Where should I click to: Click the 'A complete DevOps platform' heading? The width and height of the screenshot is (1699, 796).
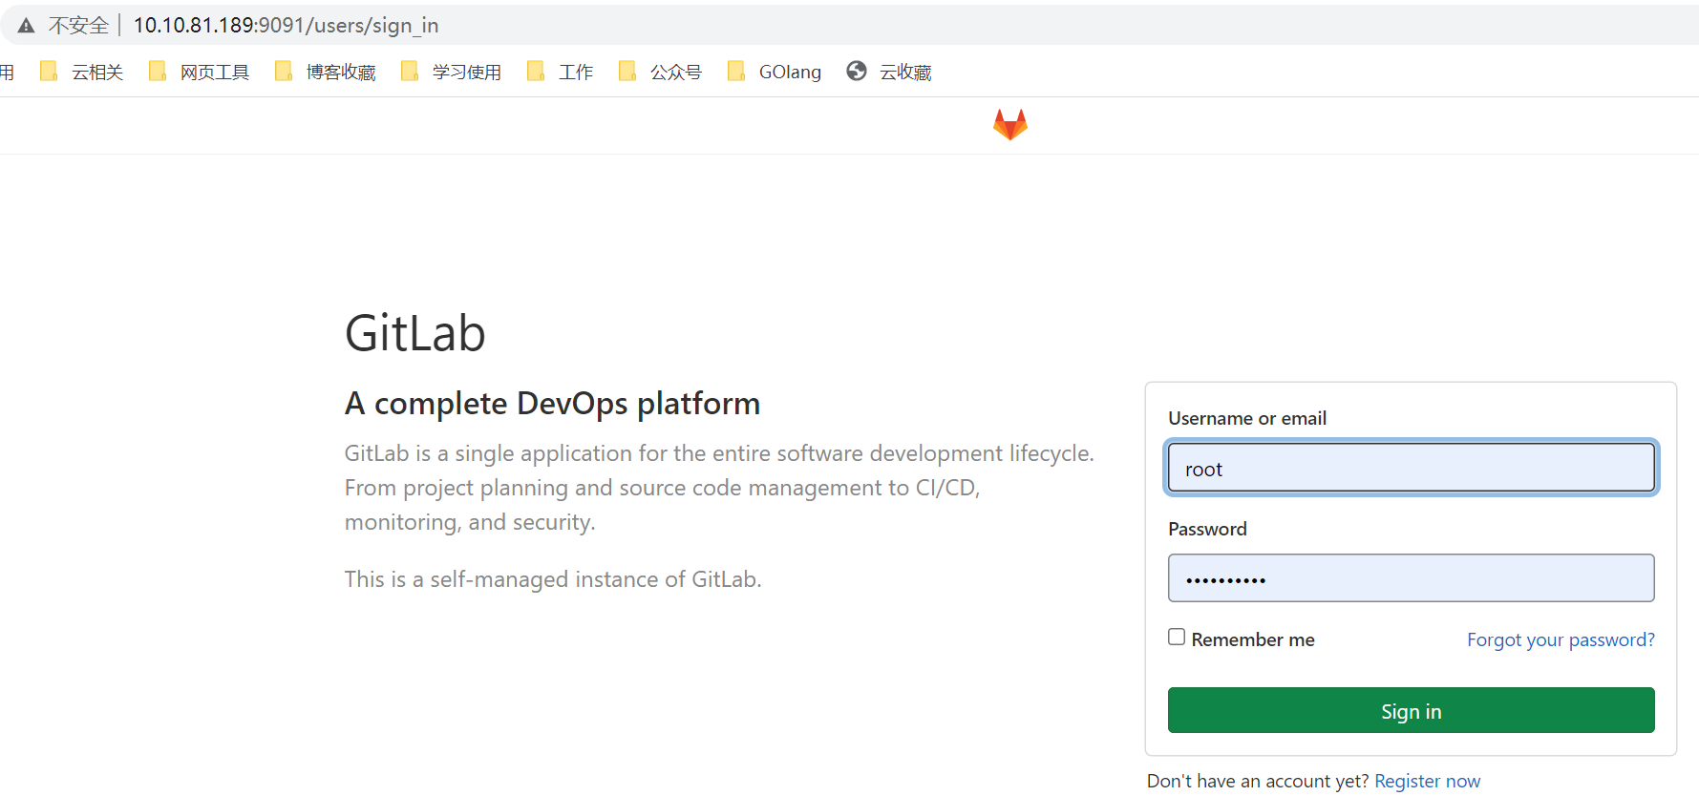(x=552, y=404)
